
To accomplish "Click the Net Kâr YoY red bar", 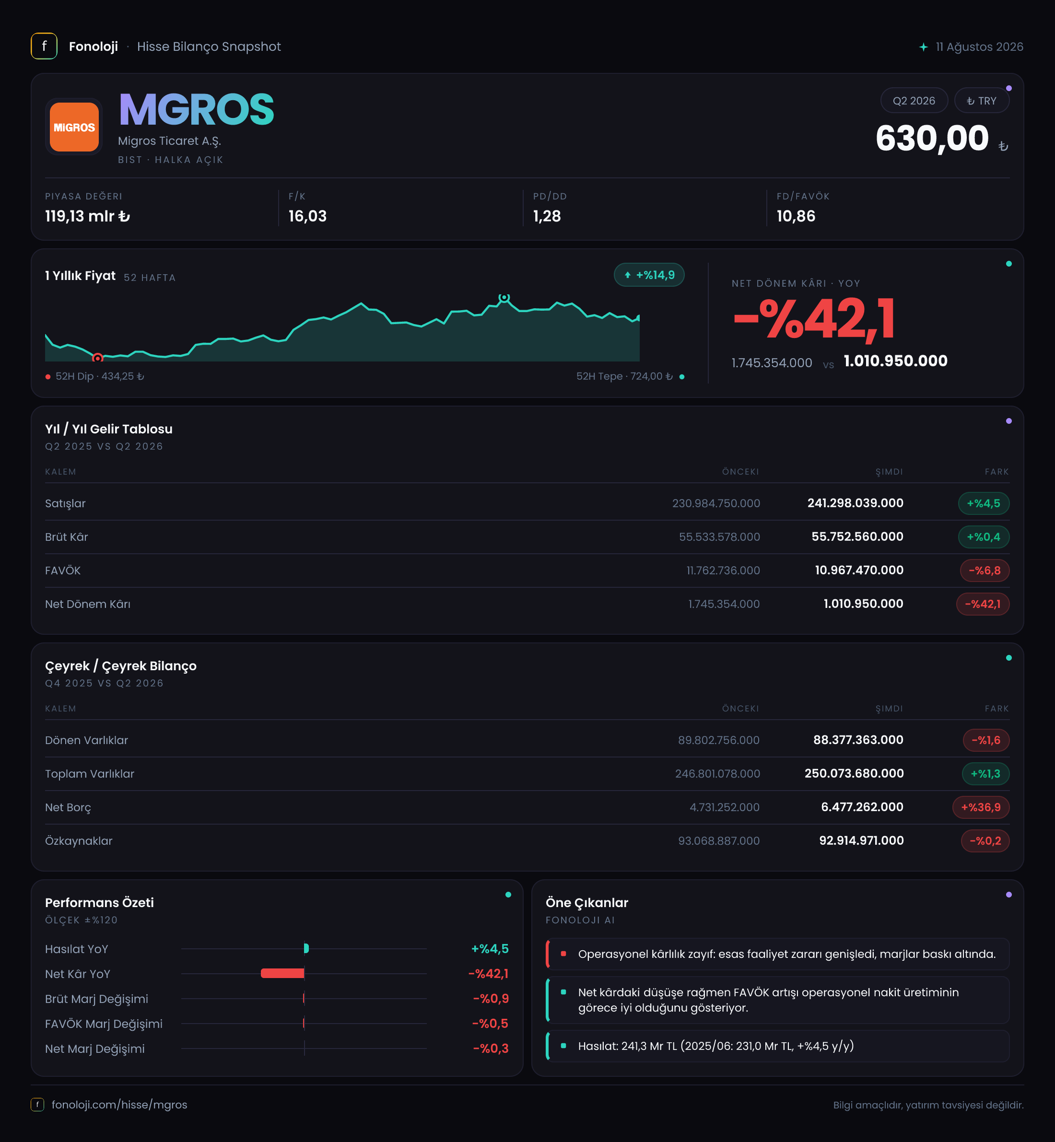I will pos(282,973).
